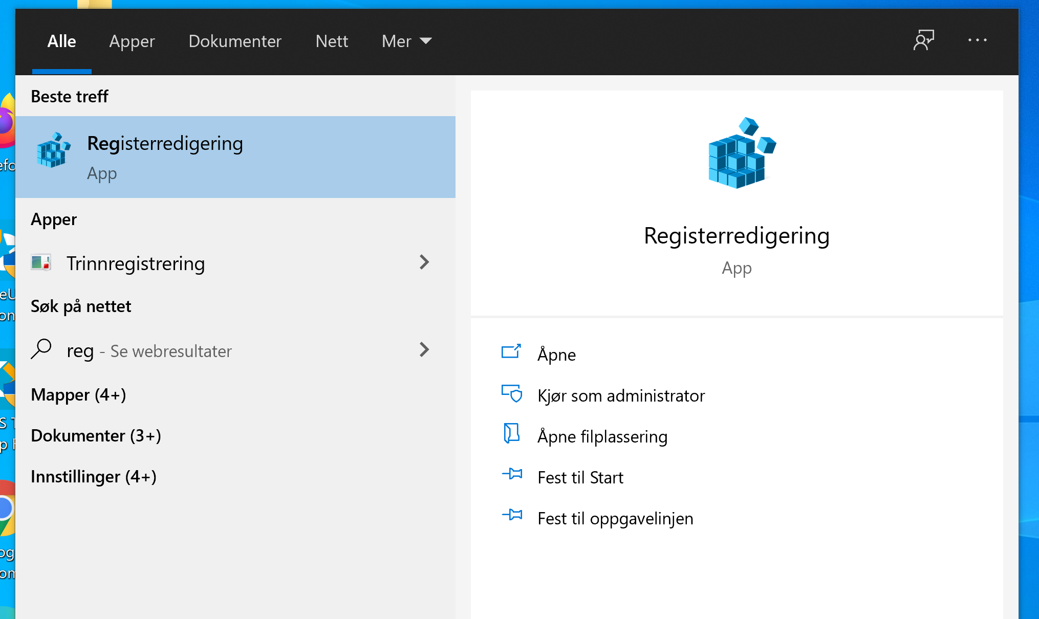Open the feedback icon in top right

[923, 40]
